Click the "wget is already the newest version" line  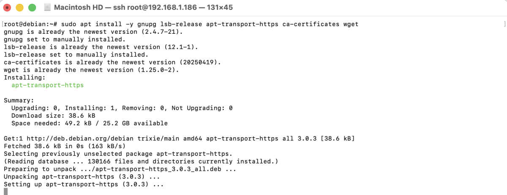click(91, 70)
